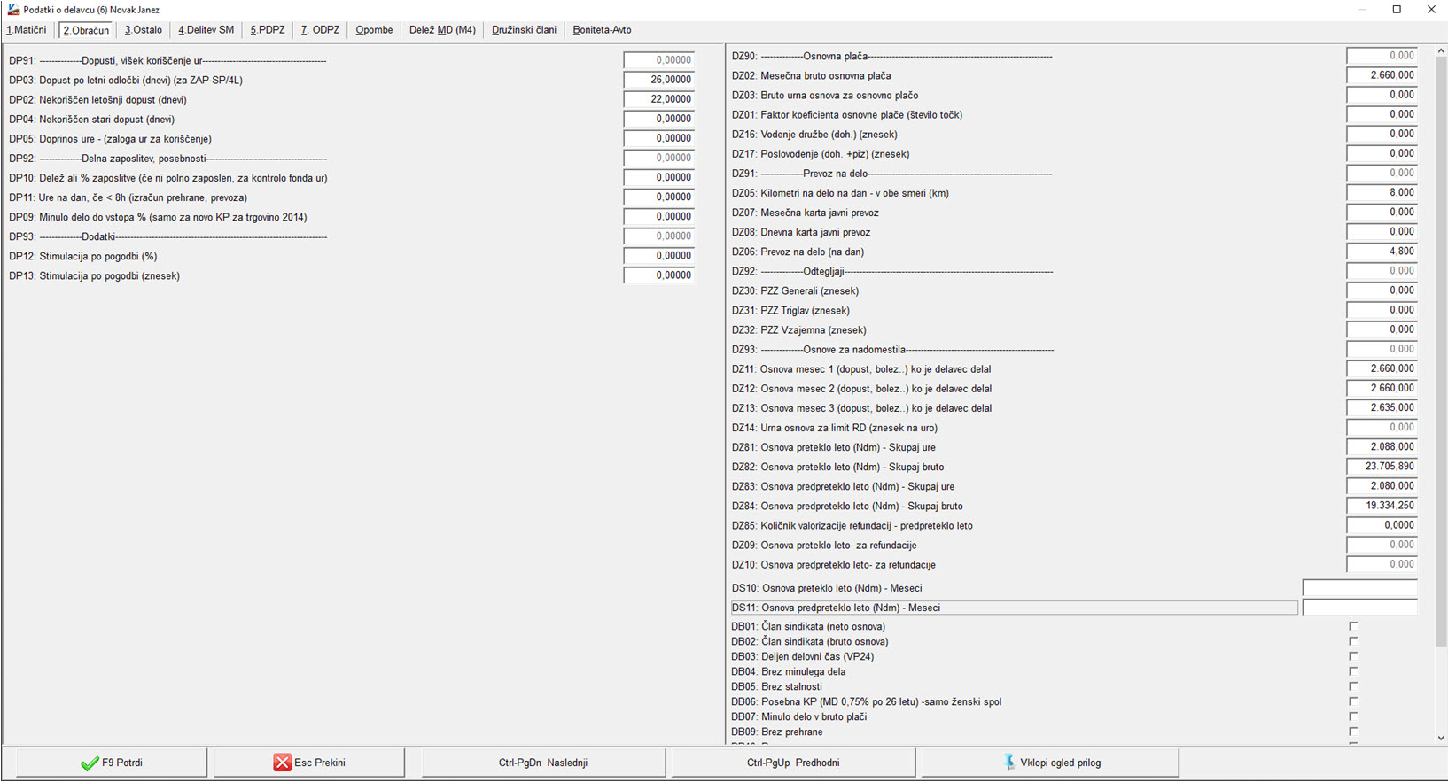1448x782 pixels.
Task: Toggle DB06 Posebna KP checkbox
Action: [x=1353, y=701]
